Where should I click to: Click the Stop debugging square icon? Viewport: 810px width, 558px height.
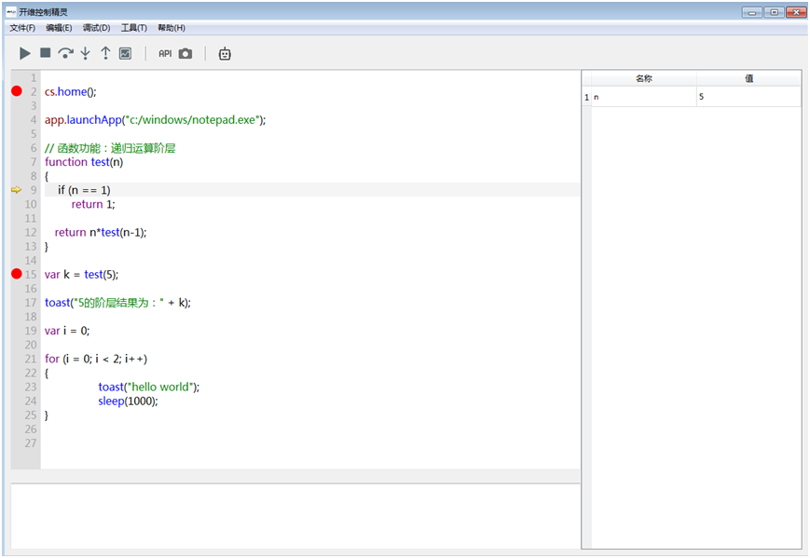(x=46, y=53)
